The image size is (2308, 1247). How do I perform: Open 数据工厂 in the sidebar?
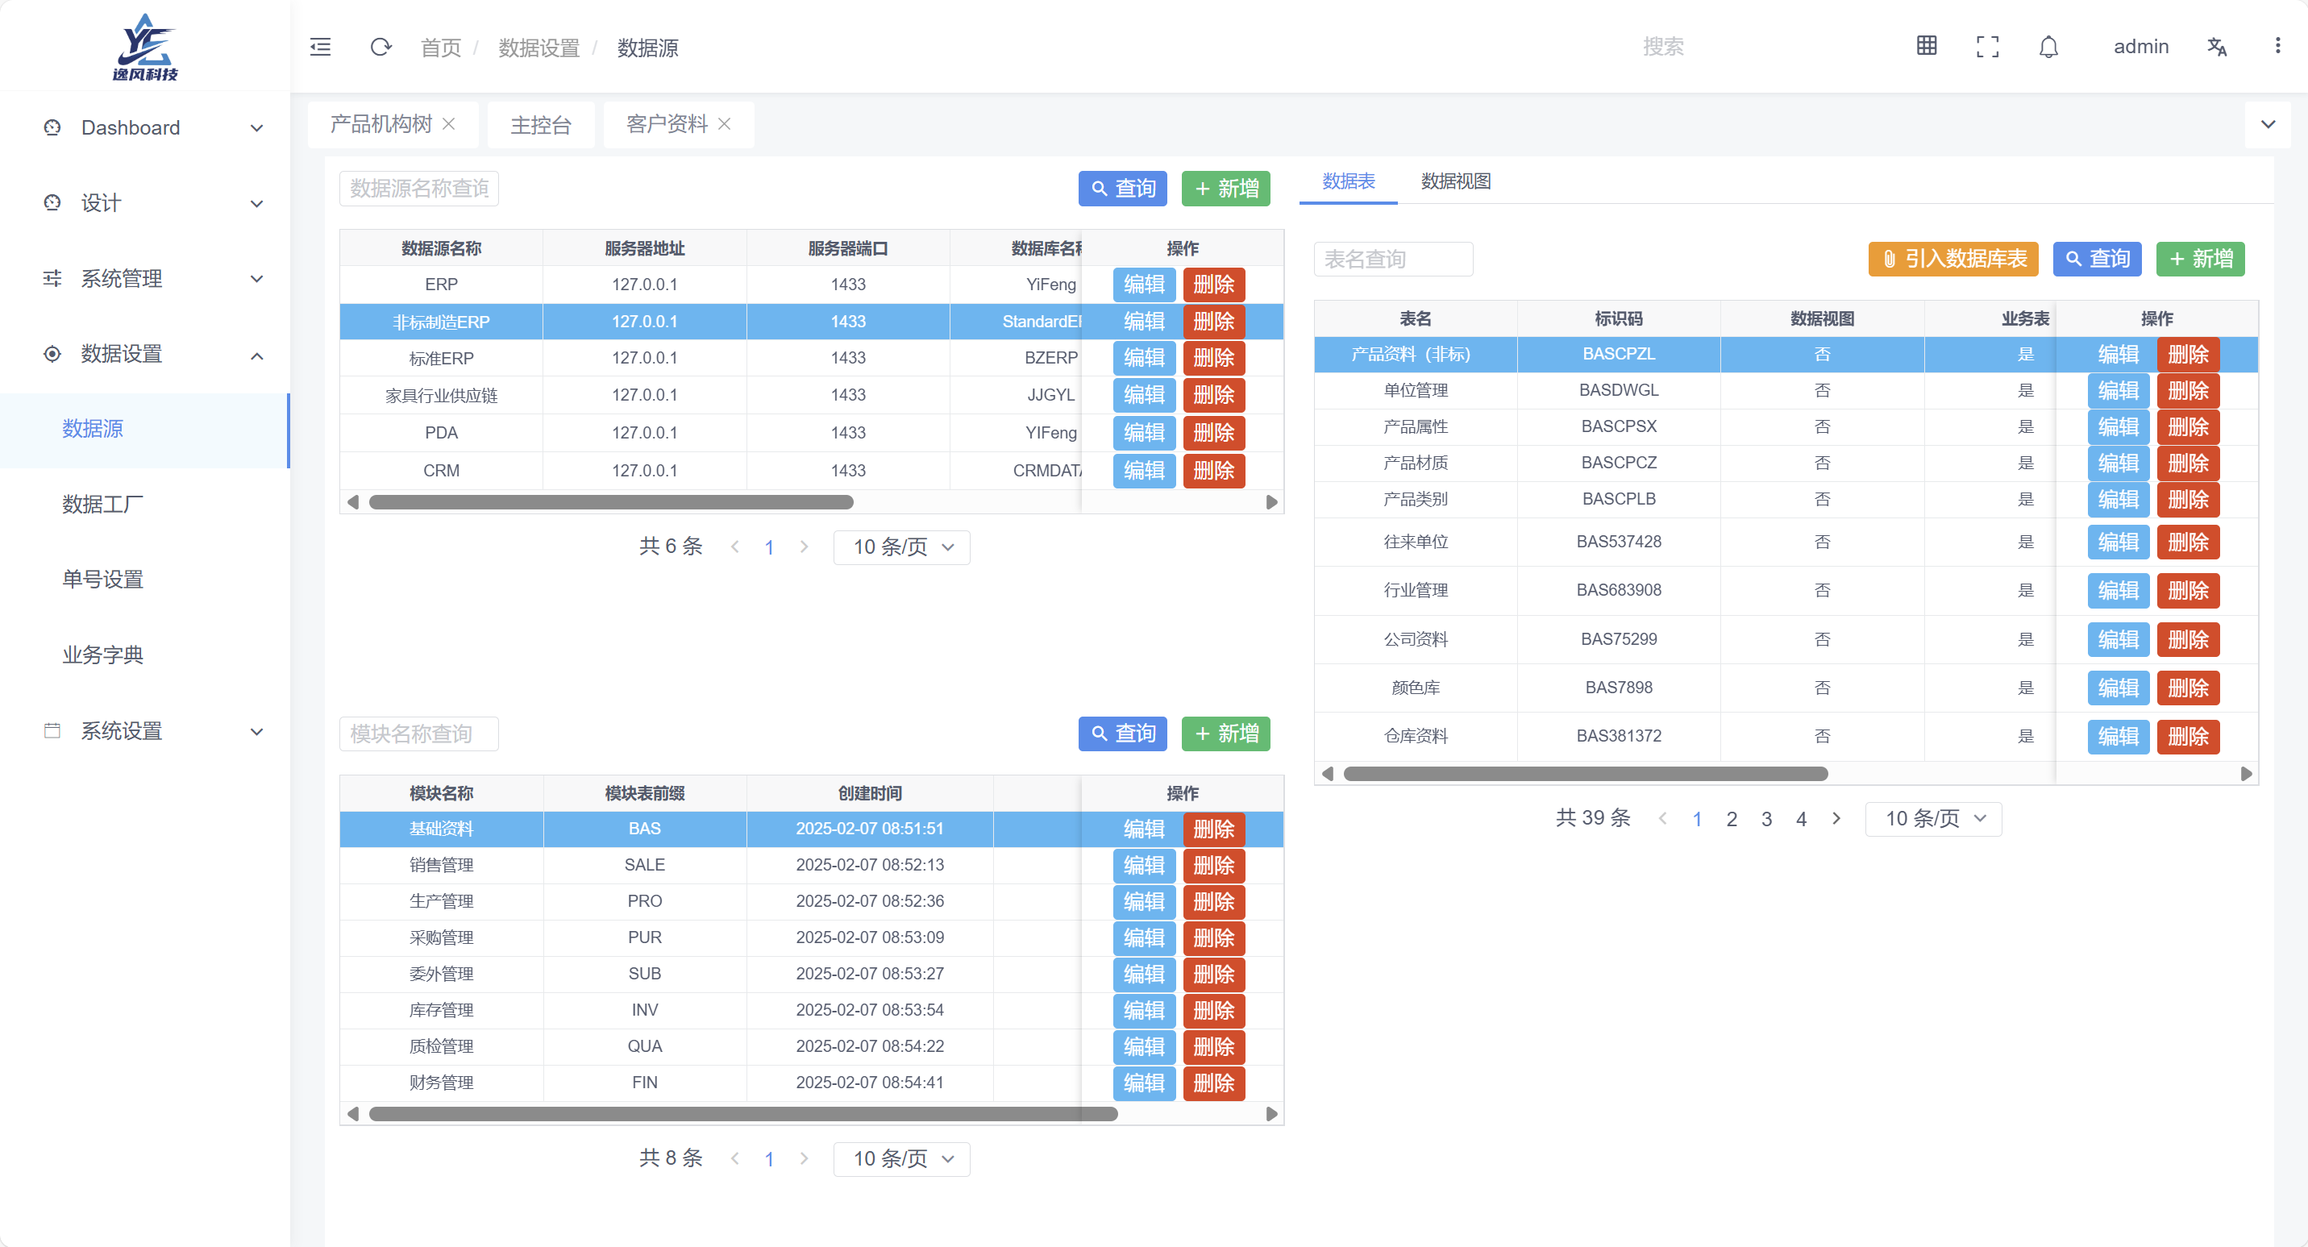[102, 505]
